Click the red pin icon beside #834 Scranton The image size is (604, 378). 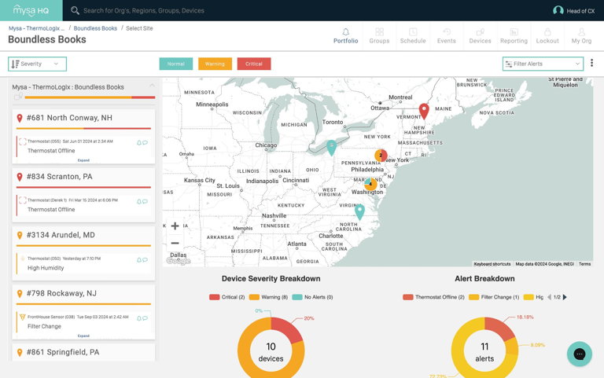tap(20, 177)
